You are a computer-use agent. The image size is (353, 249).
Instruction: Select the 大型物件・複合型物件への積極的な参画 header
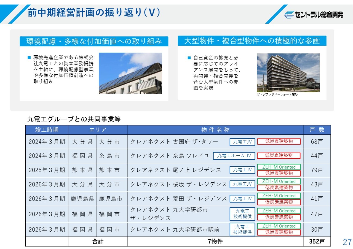(x=252, y=41)
